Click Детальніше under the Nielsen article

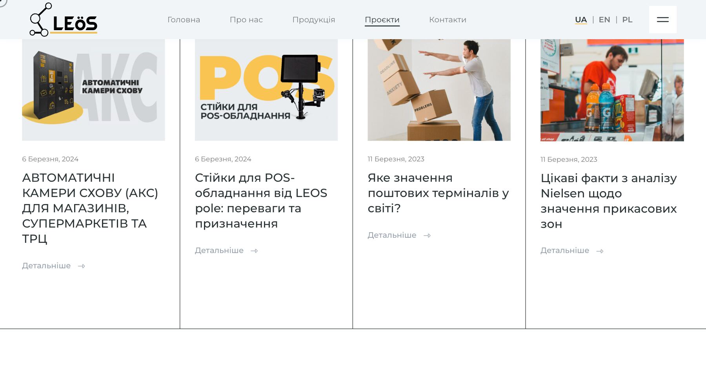[565, 250]
